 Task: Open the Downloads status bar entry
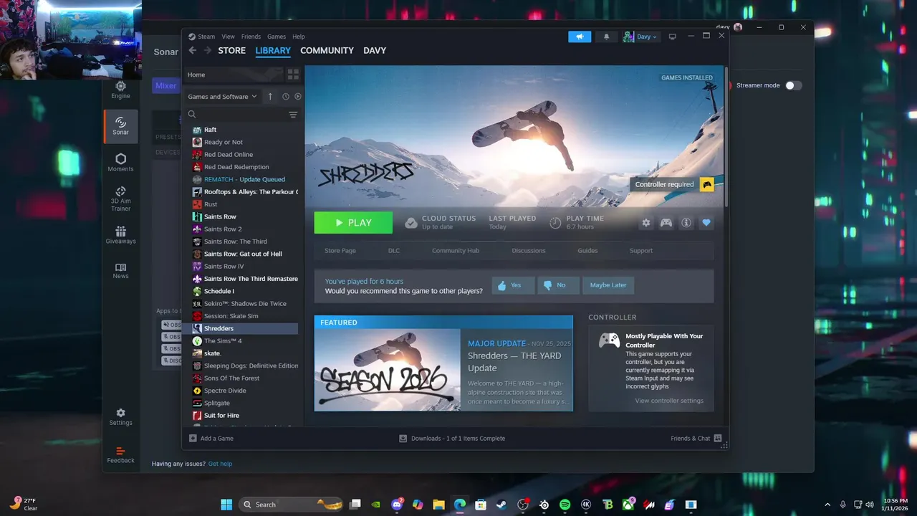[452, 439]
